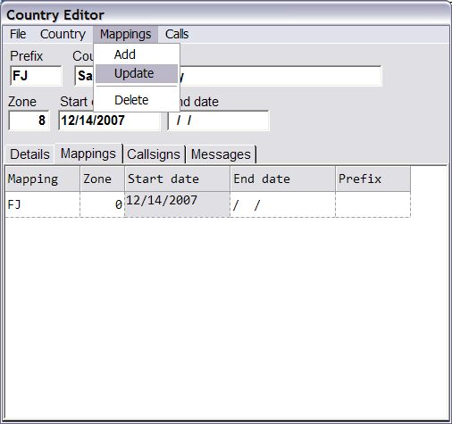
Task: Choose Add from Mappings menu
Action: click(x=137, y=54)
